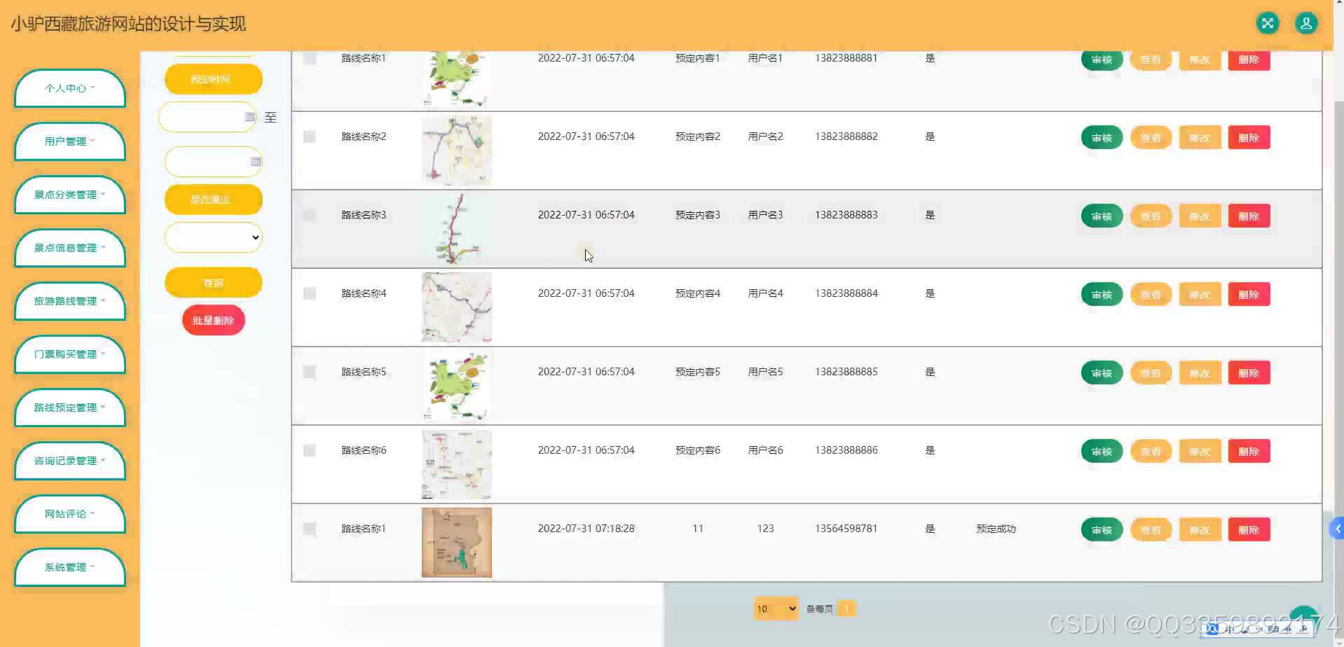Image resolution: width=1344 pixels, height=647 pixels.
Task: Focus the end date input field
Action: [x=214, y=162]
